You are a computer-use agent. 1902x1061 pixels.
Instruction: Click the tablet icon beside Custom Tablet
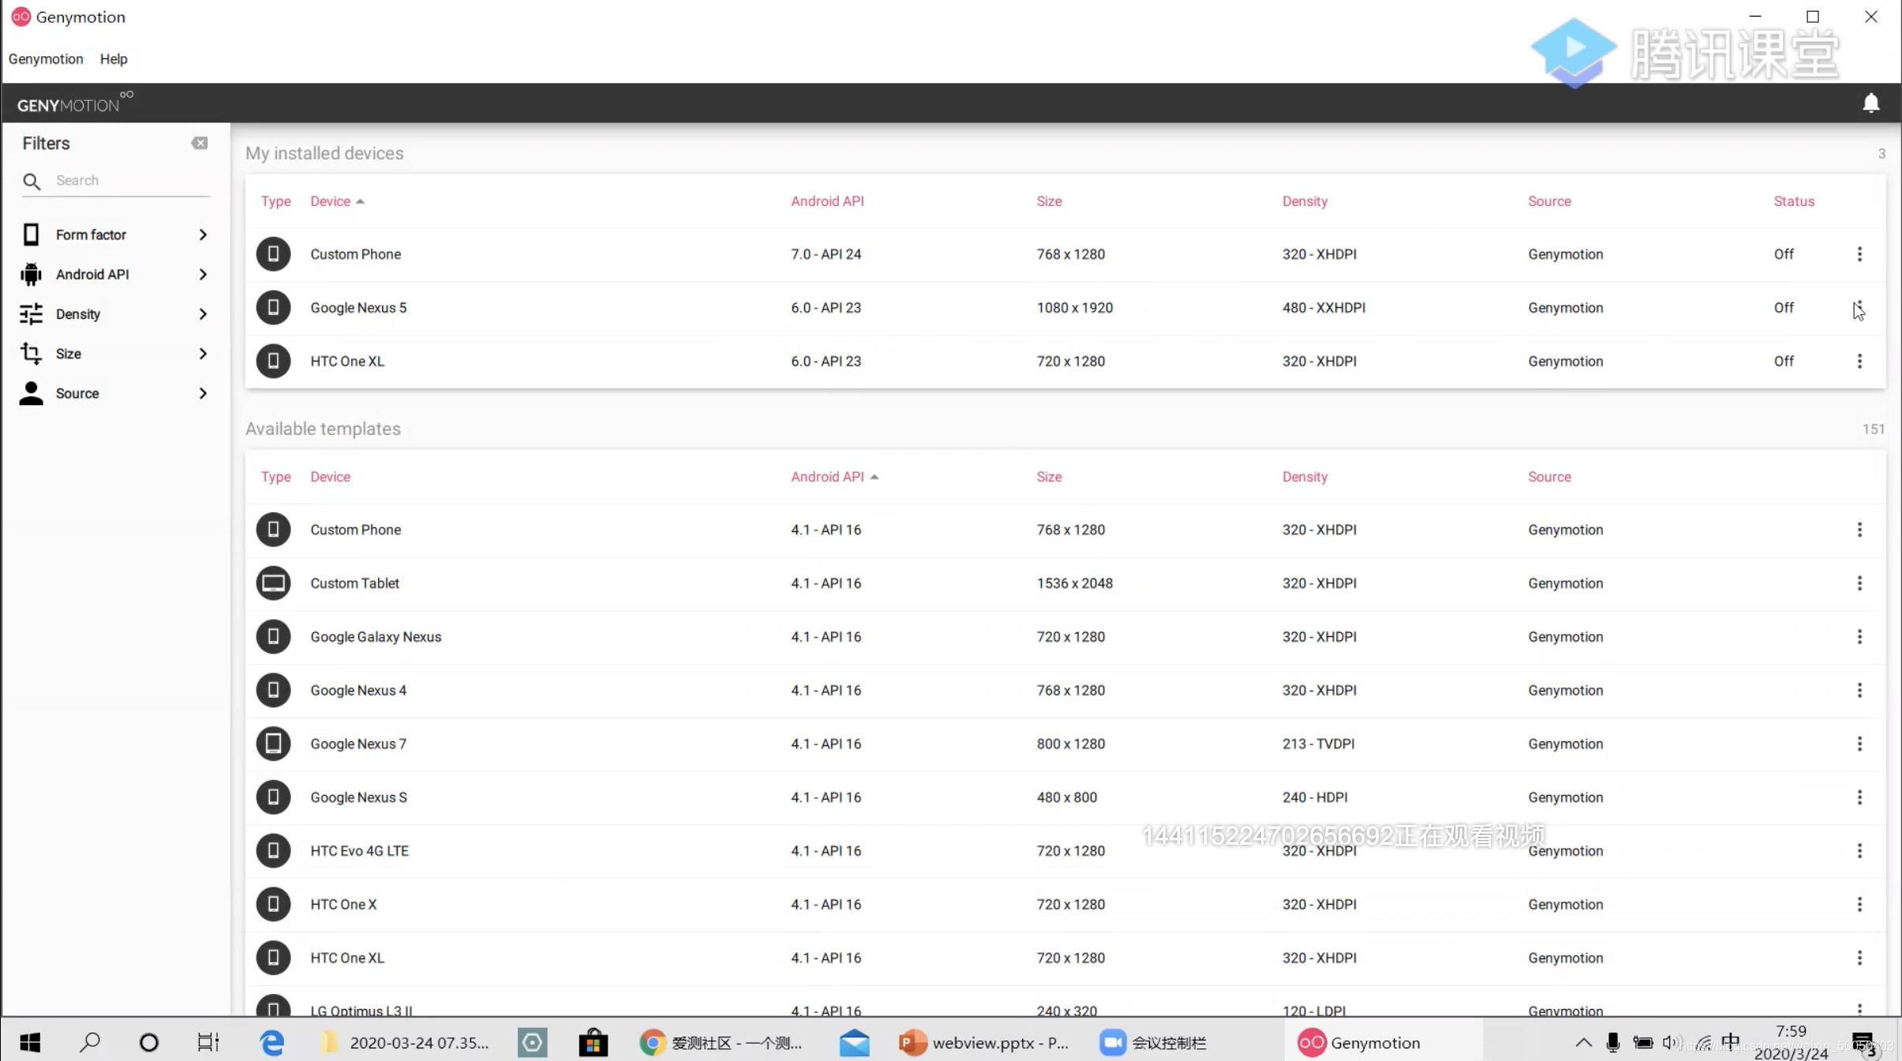coord(273,583)
